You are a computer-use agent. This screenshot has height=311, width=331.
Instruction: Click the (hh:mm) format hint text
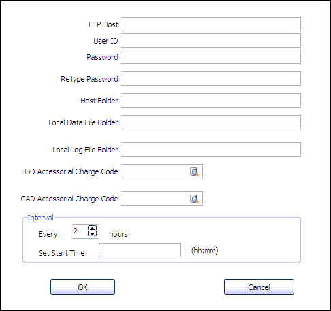pos(205,250)
